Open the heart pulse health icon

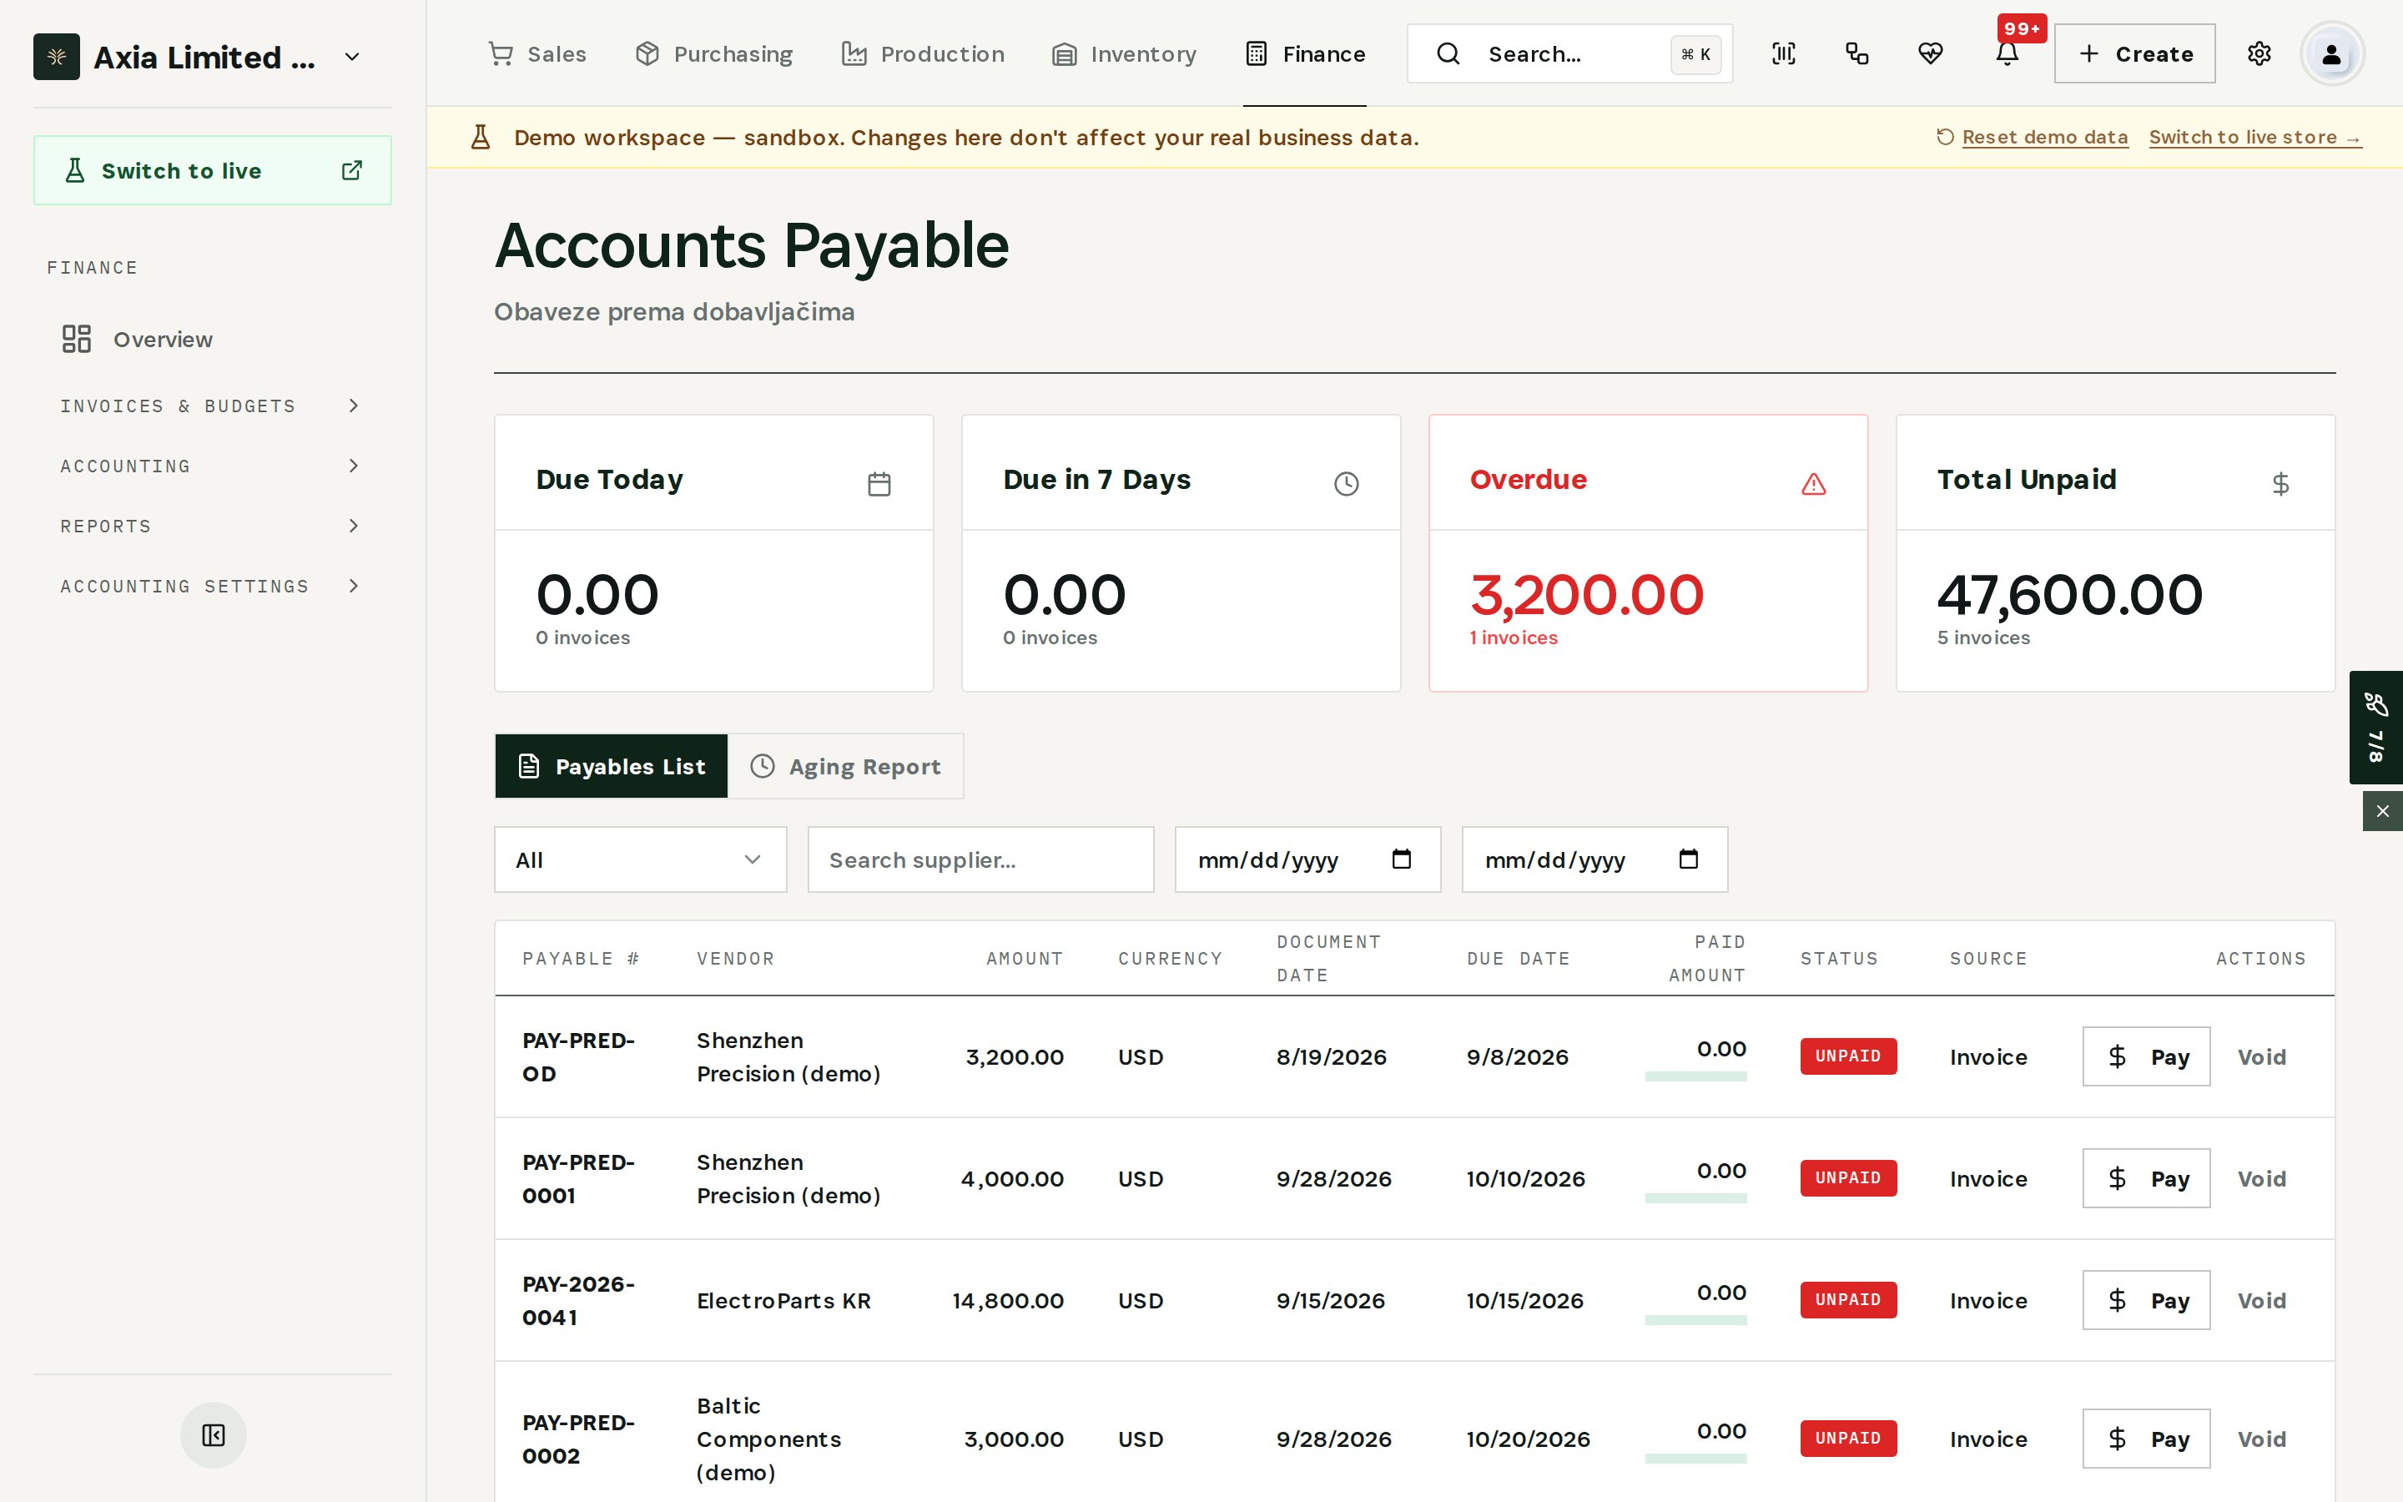point(1931,53)
